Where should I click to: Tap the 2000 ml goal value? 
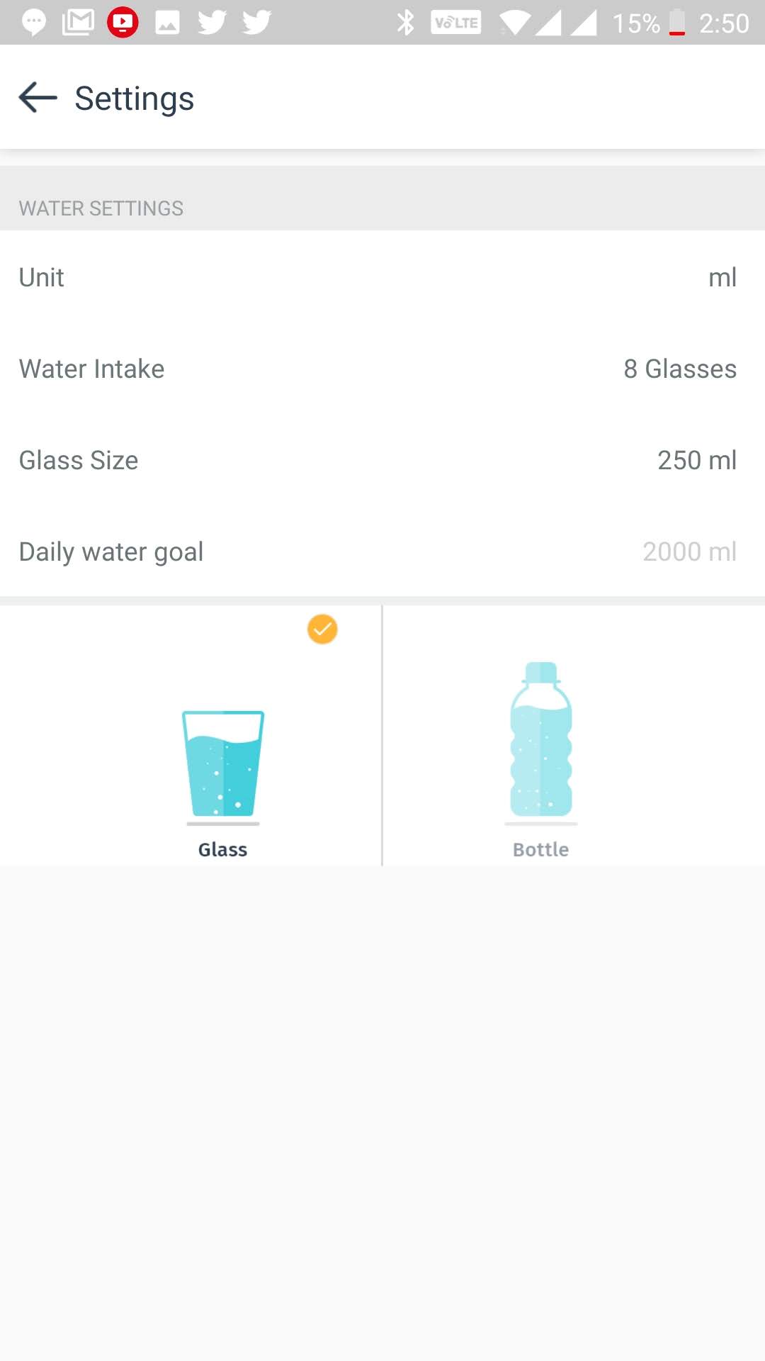coord(689,551)
